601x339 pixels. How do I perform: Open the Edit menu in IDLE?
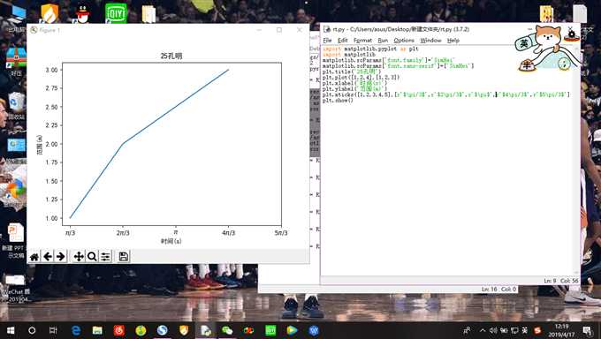coord(342,41)
